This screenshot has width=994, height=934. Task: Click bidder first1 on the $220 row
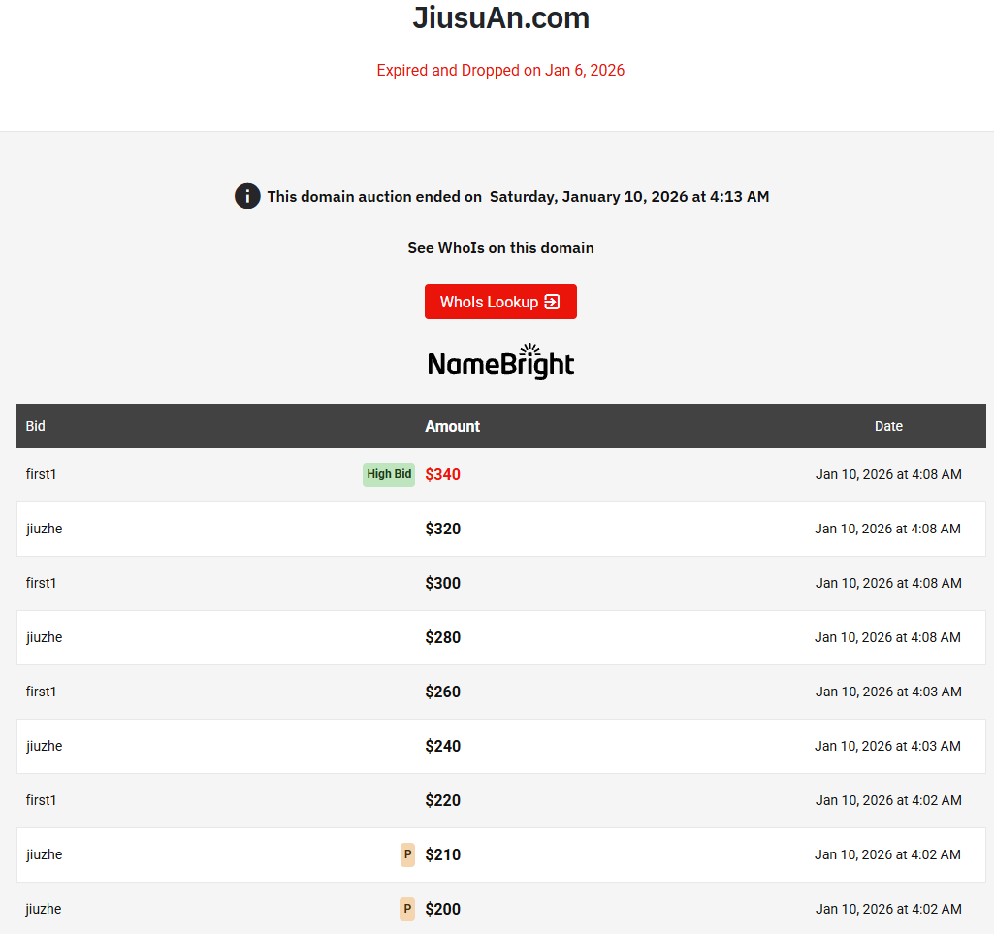point(42,800)
